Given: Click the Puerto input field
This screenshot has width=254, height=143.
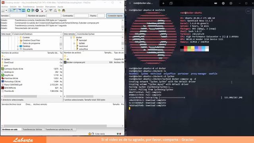Looking at the screenshot, I should click(x=101, y=16).
